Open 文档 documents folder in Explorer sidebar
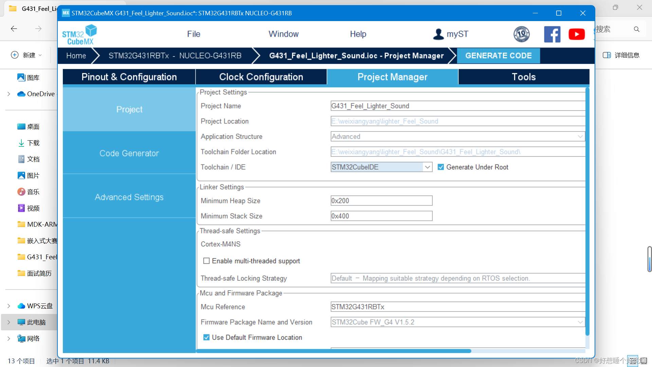The height and width of the screenshot is (367, 652). (29, 159)
